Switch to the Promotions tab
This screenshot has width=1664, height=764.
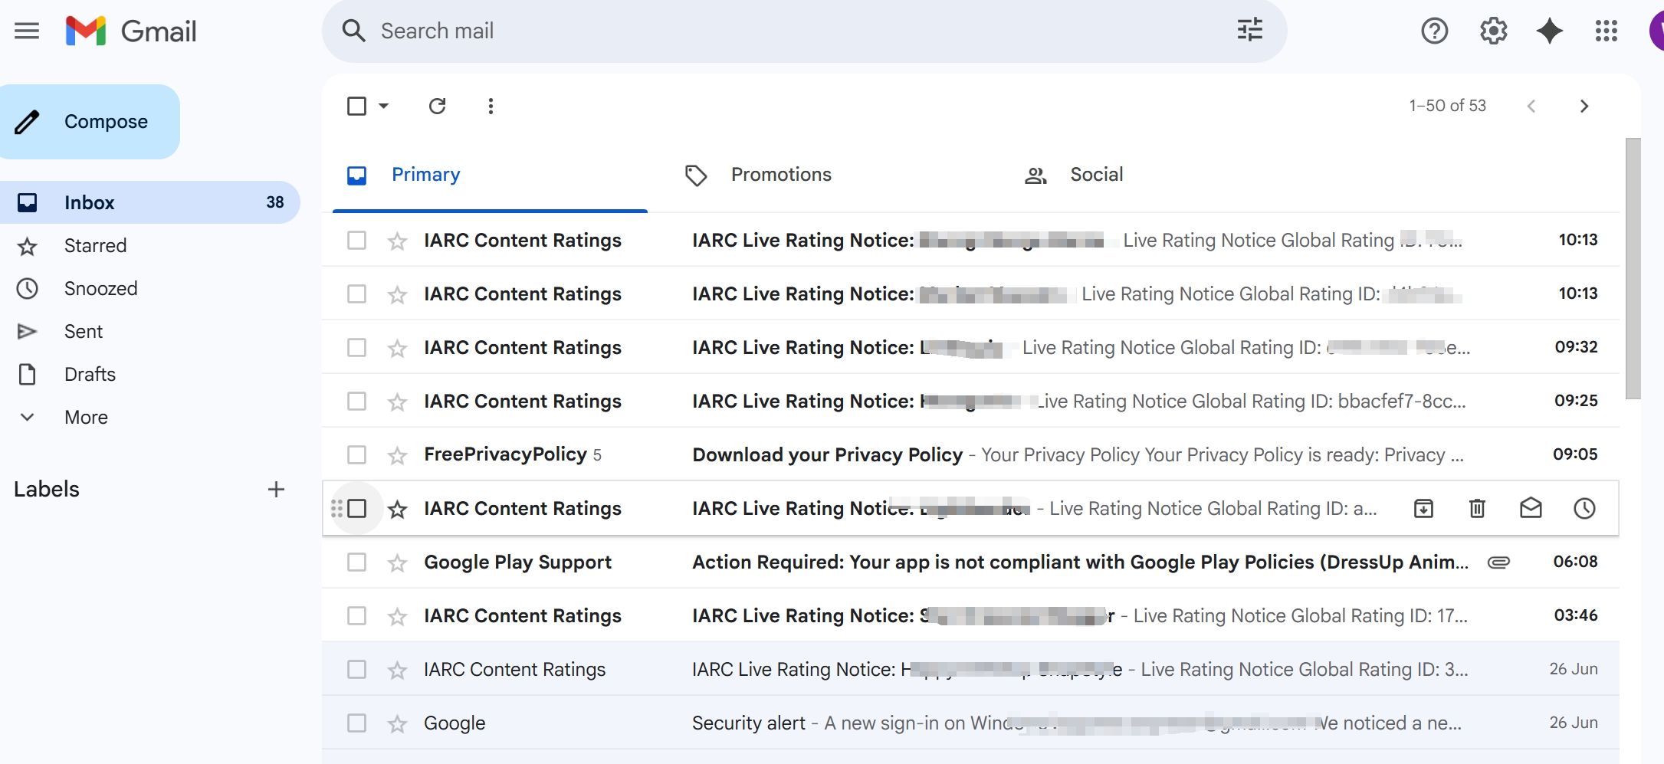tap(780, 175)
